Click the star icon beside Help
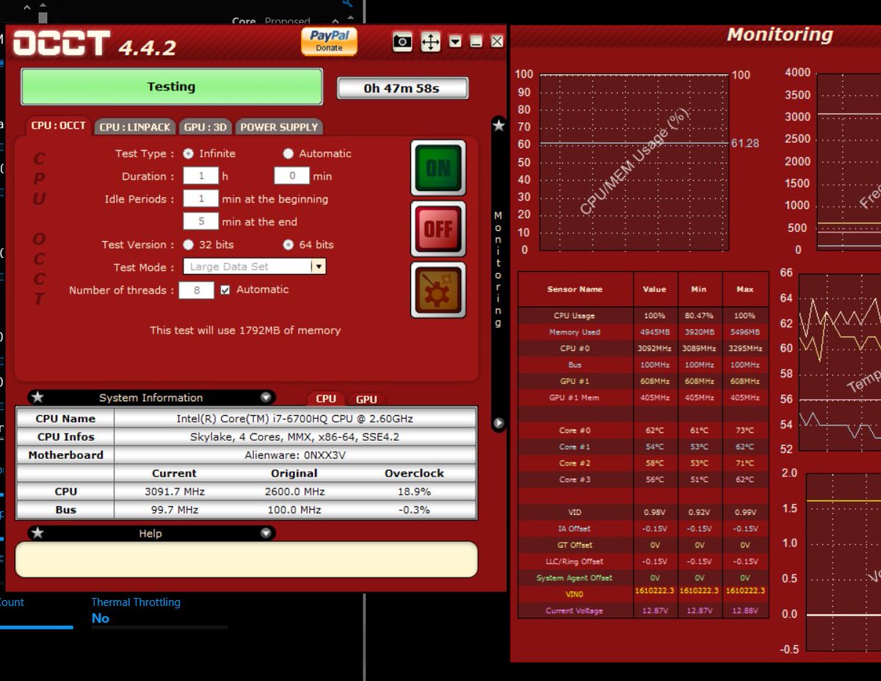This screenshot has width=881, height=681. pos(37,533)
